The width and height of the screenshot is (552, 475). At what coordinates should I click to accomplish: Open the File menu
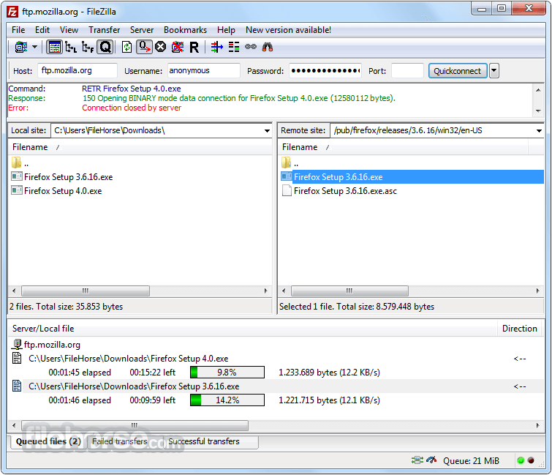pyautogui.click(x=18, y=30)
